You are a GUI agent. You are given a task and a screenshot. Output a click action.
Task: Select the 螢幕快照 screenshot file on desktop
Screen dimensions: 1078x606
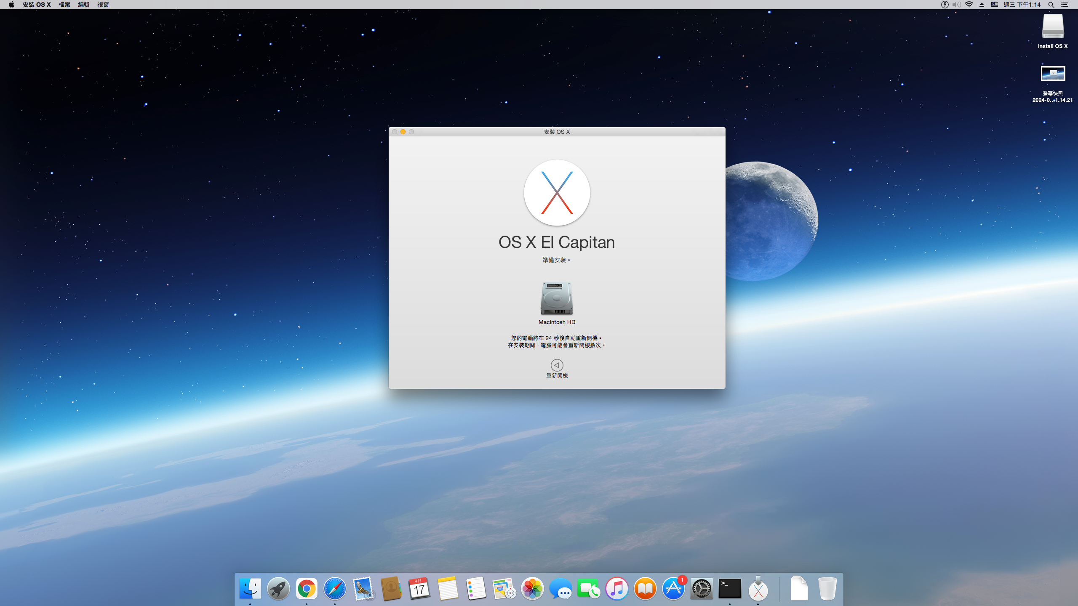[1053, 74]
